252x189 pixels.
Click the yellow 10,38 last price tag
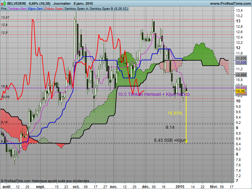coord(240,91)
